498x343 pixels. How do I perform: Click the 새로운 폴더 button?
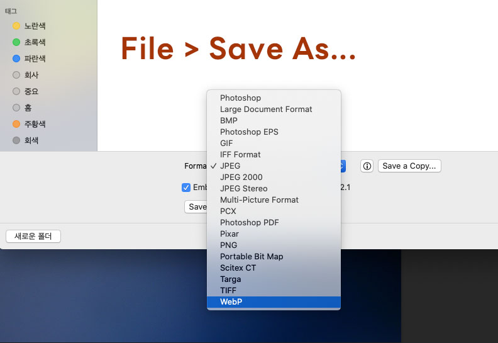click(33, 236)
